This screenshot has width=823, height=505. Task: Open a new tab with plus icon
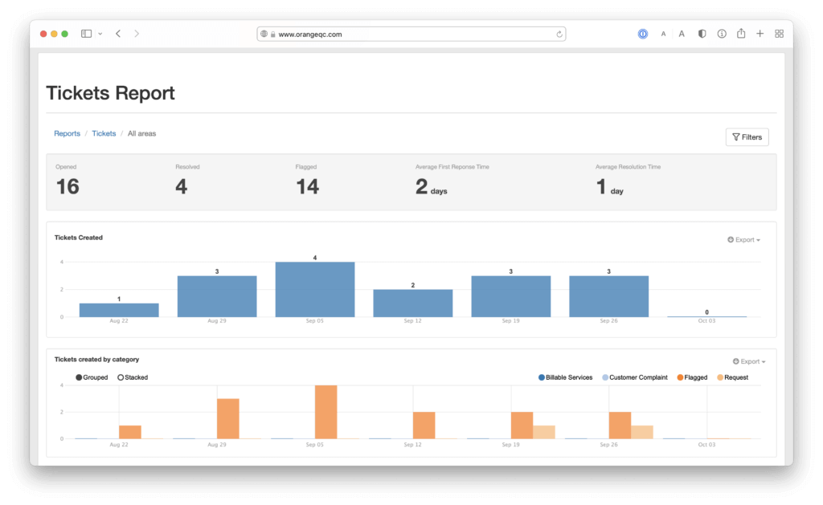tap(760, 34)
